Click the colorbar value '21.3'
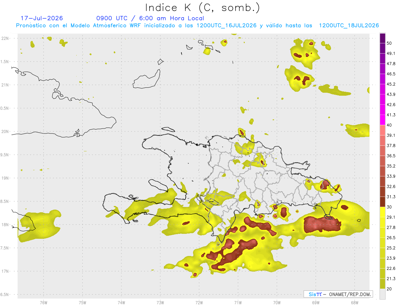 tap(391, 279)
